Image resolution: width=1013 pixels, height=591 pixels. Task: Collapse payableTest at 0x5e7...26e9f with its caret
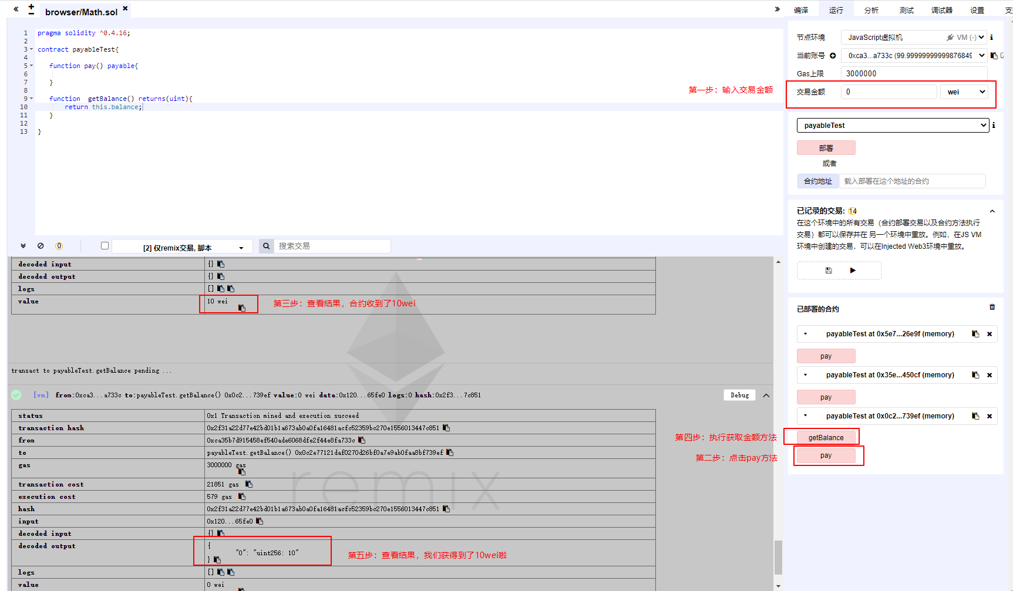(806, 334)
